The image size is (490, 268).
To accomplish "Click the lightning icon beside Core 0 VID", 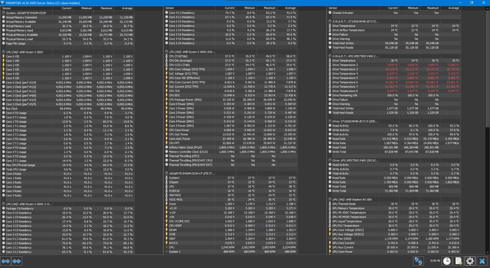I will point(3,56).
